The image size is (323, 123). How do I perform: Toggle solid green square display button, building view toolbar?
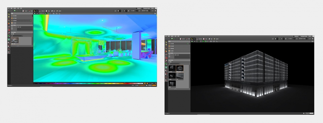coord(203,41)
